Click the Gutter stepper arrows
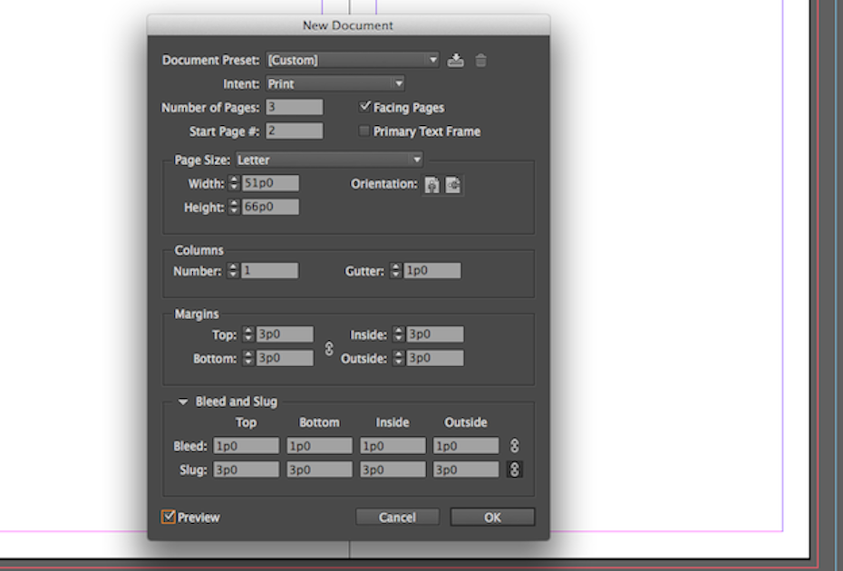This screenshot has height=571, width=843. coord(395,271)
